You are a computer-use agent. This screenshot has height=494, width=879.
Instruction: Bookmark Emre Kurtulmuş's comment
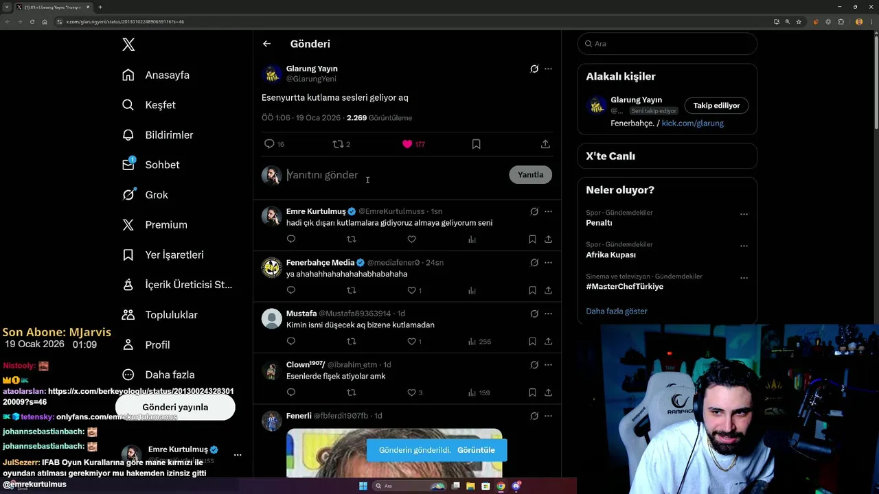point(532,239)
